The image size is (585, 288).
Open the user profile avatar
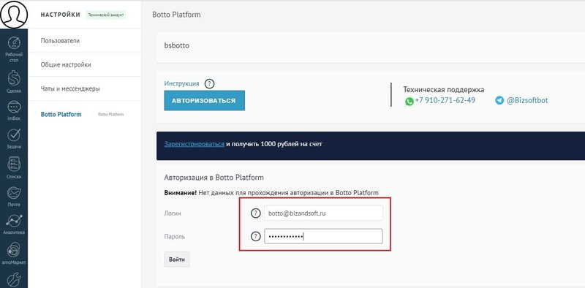[x=14, y=15]
